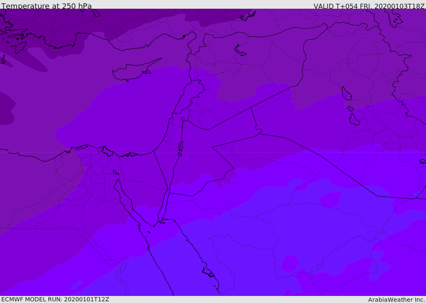Click the 'VALID T+054 FRI. 20200103T18Z' label
Screen dimensions: 426x303
point(369,6)
